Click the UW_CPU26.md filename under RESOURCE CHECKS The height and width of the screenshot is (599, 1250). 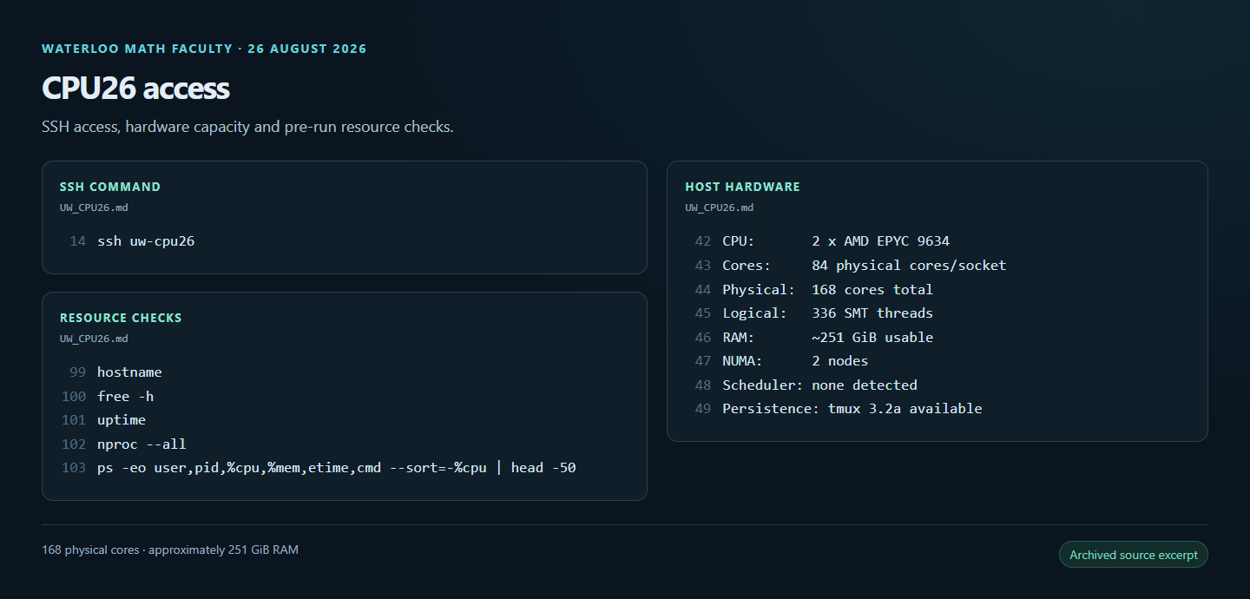pyautogui.click(x=94, y=339)
